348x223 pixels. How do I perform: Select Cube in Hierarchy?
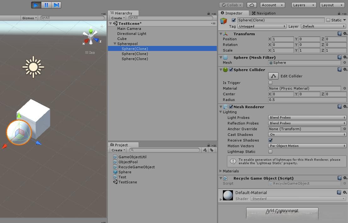pyautogui.click(x=122, y=39)
